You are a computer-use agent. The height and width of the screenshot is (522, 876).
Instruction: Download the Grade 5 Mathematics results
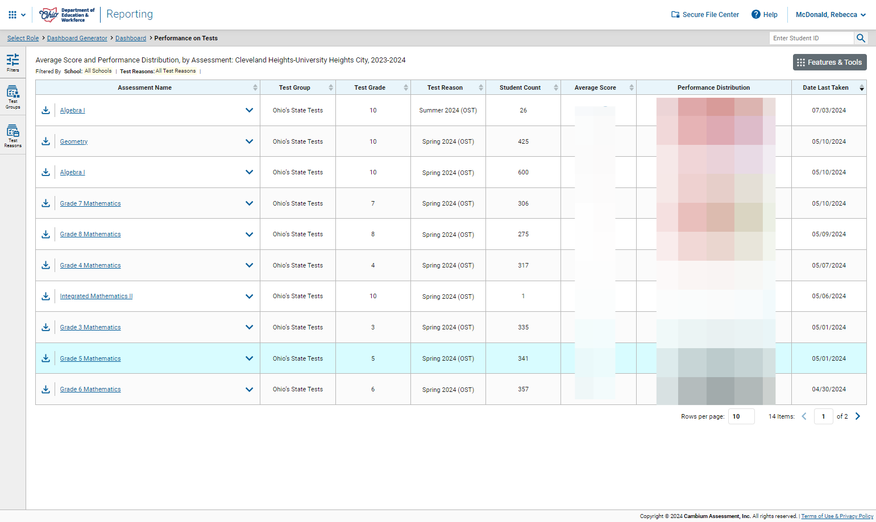(46, 358)
